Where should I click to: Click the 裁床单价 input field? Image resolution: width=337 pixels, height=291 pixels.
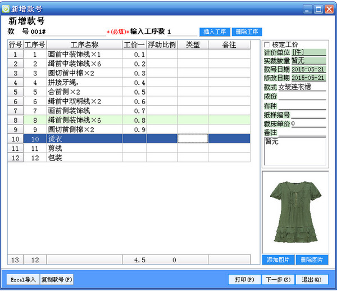pyautogui.click(x=308, y=124)
